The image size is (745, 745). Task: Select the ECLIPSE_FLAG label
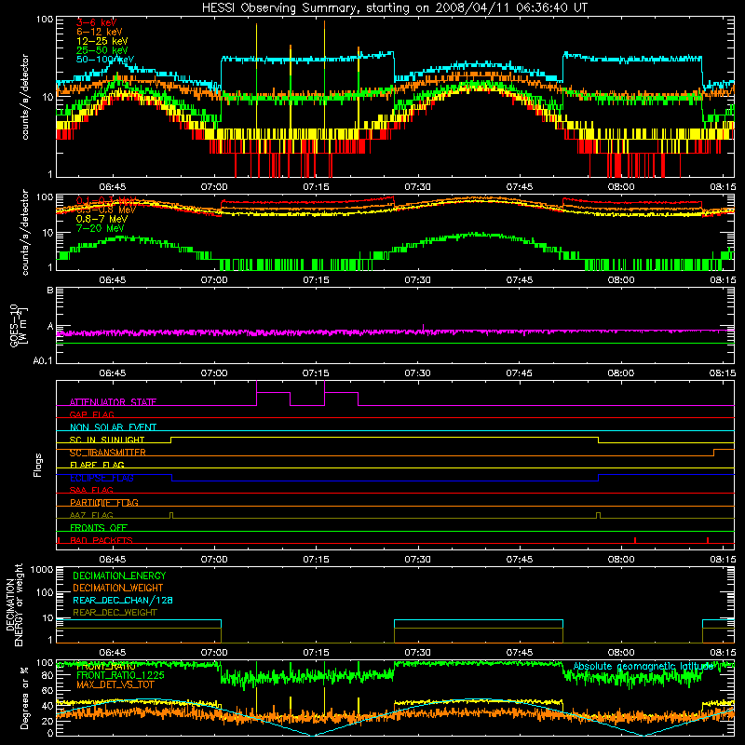pyautogui.click(x=102, y=478)
